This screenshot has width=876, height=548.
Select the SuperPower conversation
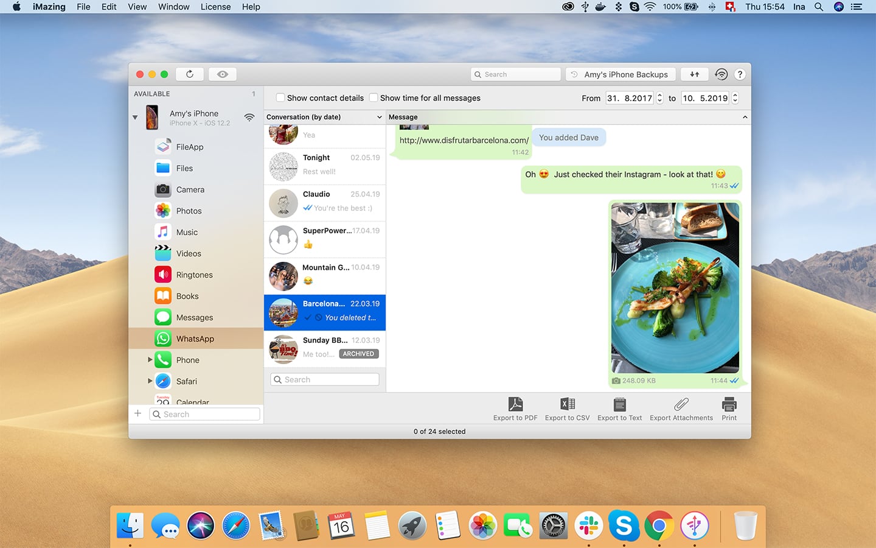[x=325, y=239]
